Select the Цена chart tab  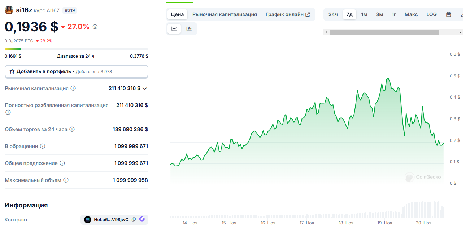click(x=177, y=15)
